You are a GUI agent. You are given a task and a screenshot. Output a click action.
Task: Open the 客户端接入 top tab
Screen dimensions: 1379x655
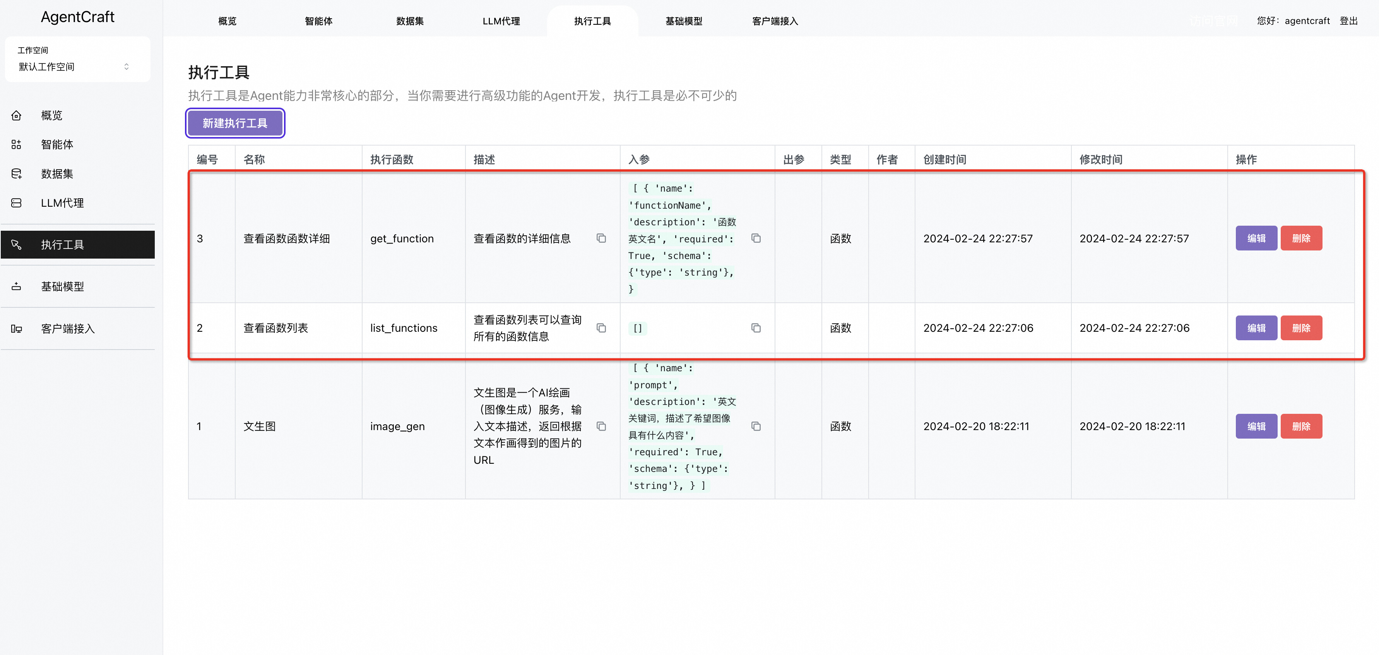tap(775, 21)
